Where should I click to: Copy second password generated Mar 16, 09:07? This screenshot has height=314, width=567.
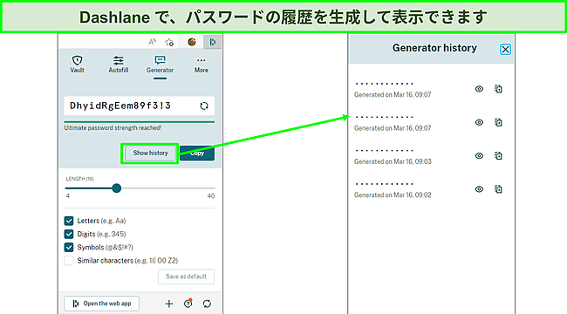pos(498,122)
